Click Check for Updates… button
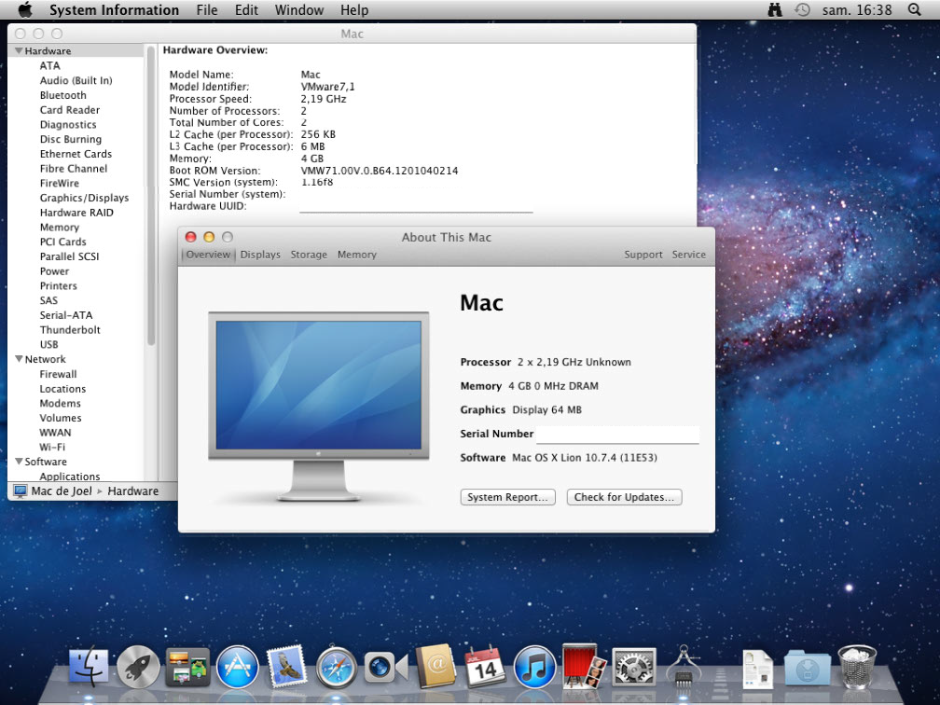This screenshot has width=940, height=705. point(624,497)
